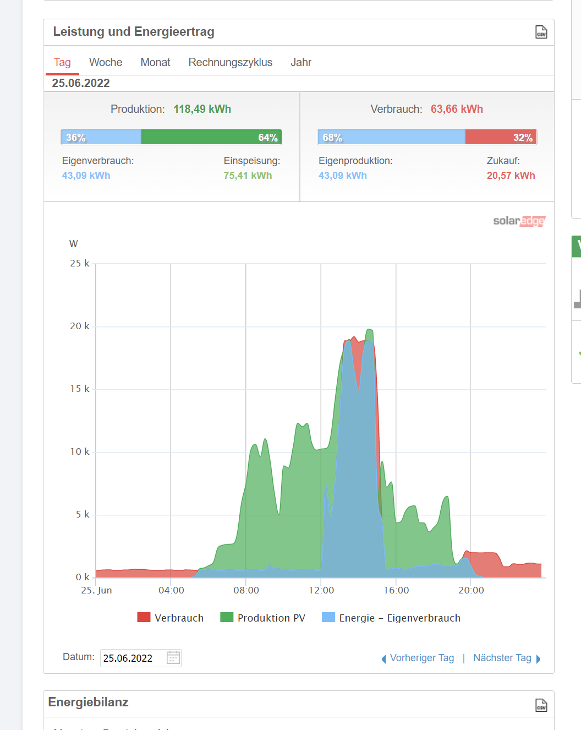Screen dimensions: 581x730
Task: Open the Rechnungszyklus tab
Action: (x=230, y=62)
